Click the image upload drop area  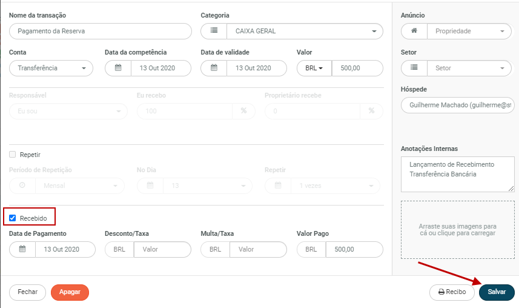[457, 229]
